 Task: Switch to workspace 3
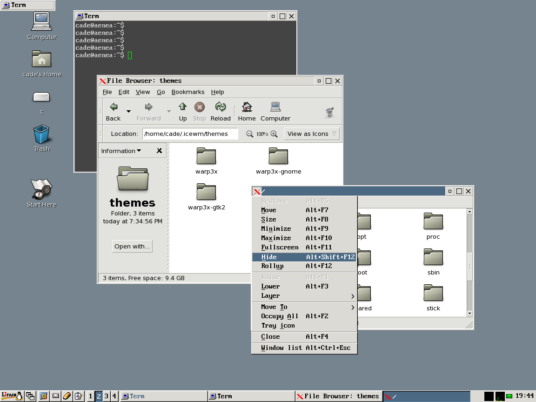106,396
